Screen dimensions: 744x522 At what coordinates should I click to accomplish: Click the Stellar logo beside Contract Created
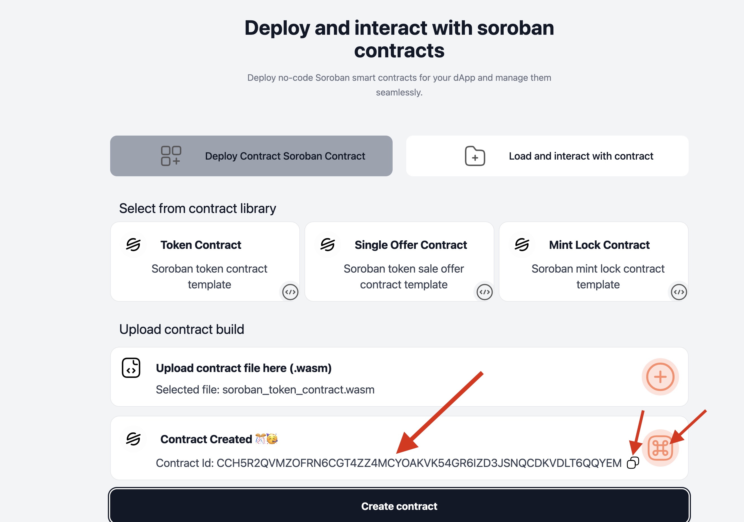(133, 439)
